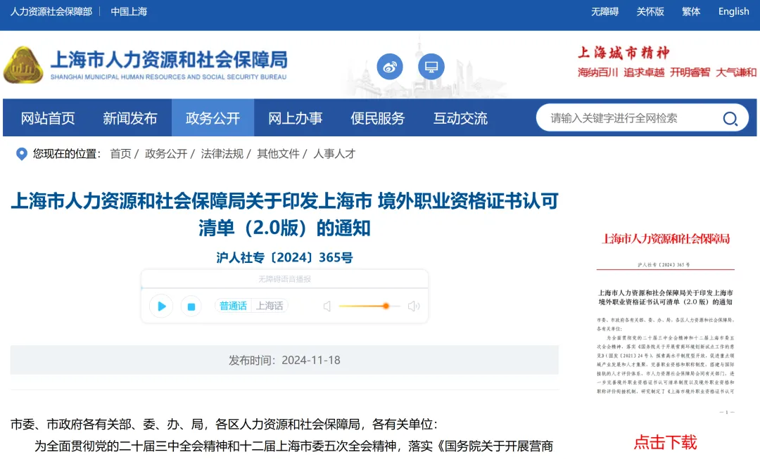Select 普通话 audio language option
This screenshot has height=459, width=760.
tap(233, 306)
